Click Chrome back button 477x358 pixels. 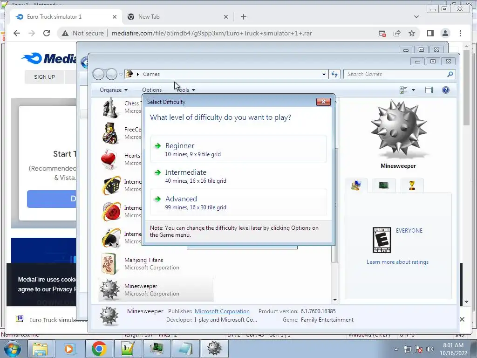17,33
